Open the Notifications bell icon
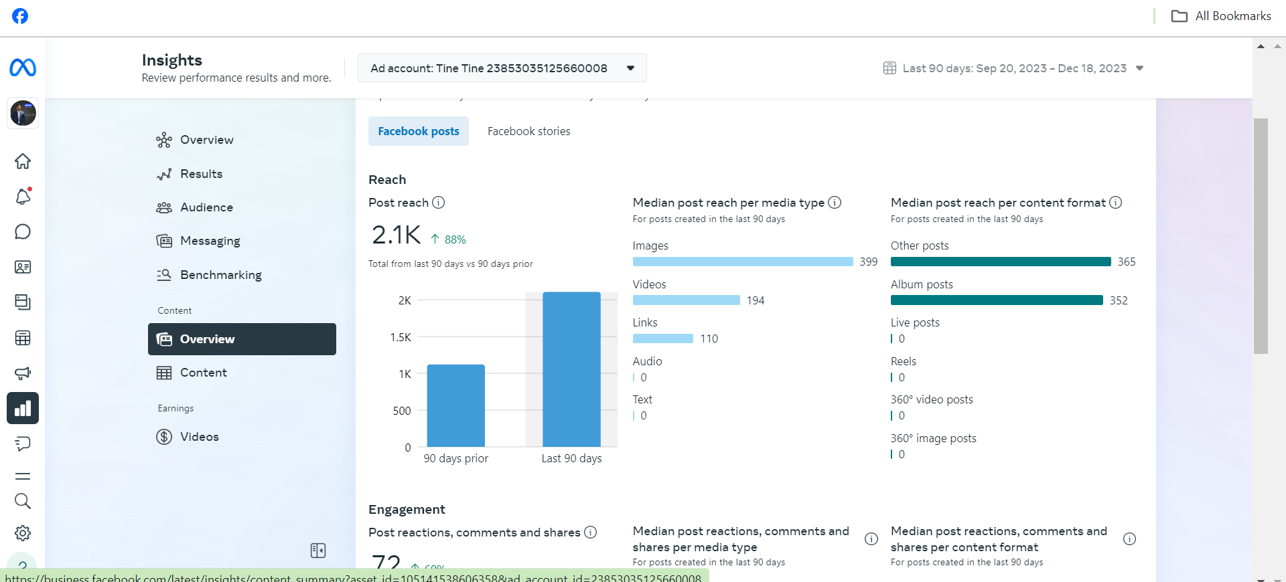Screen dimensions: 1286x582 point(23,197)
